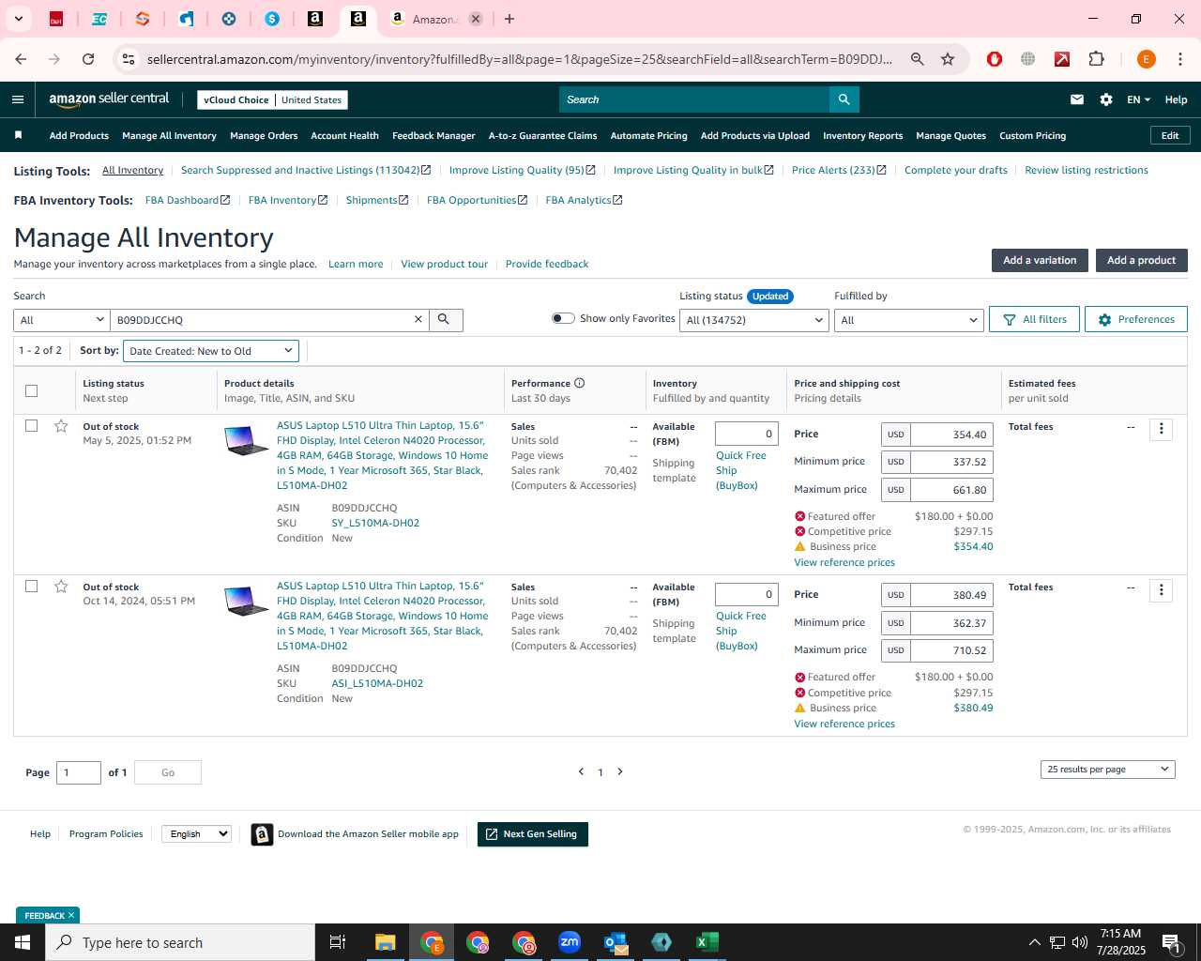Viewport: 1201px width, 961px height.
Task: Click Performance info icon
Action: (580, 383)
